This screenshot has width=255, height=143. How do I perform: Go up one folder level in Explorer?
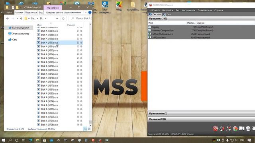click(x=21, y=19)
